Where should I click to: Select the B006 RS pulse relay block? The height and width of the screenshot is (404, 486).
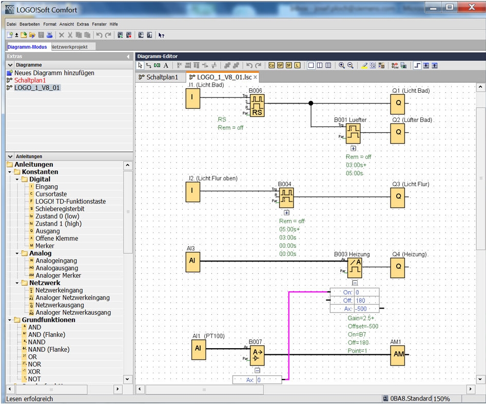pos(257,106)
